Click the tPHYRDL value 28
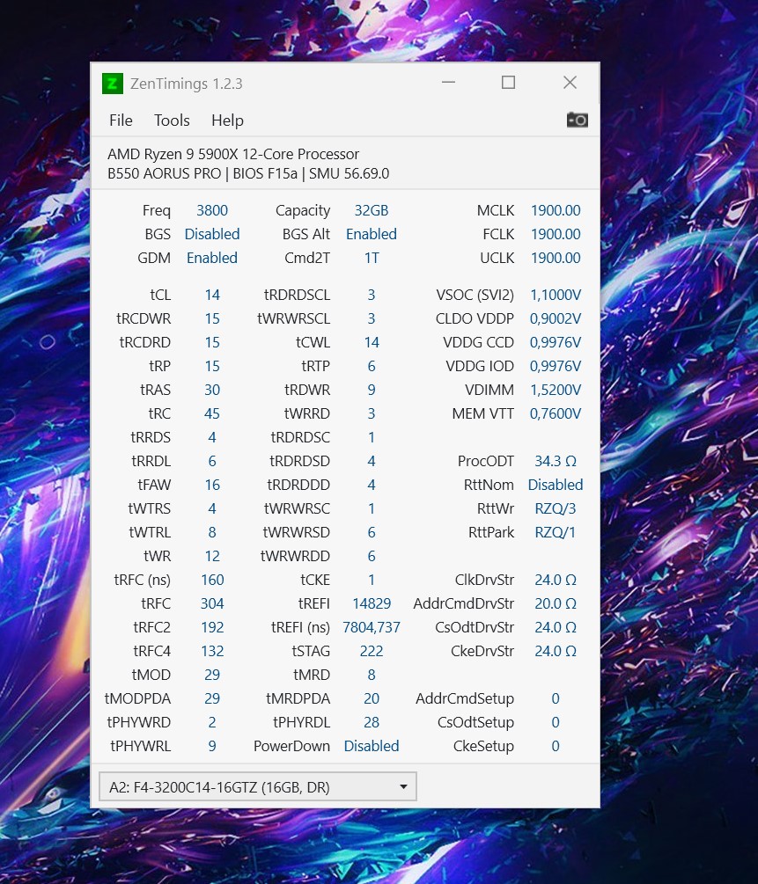 [x=372, y=722]
